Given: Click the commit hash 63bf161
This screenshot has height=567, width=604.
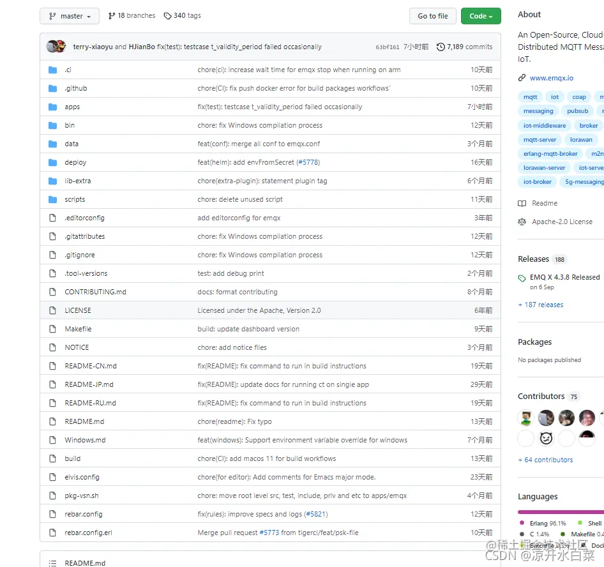Looking at the screenshot, I should coord(388,47).
